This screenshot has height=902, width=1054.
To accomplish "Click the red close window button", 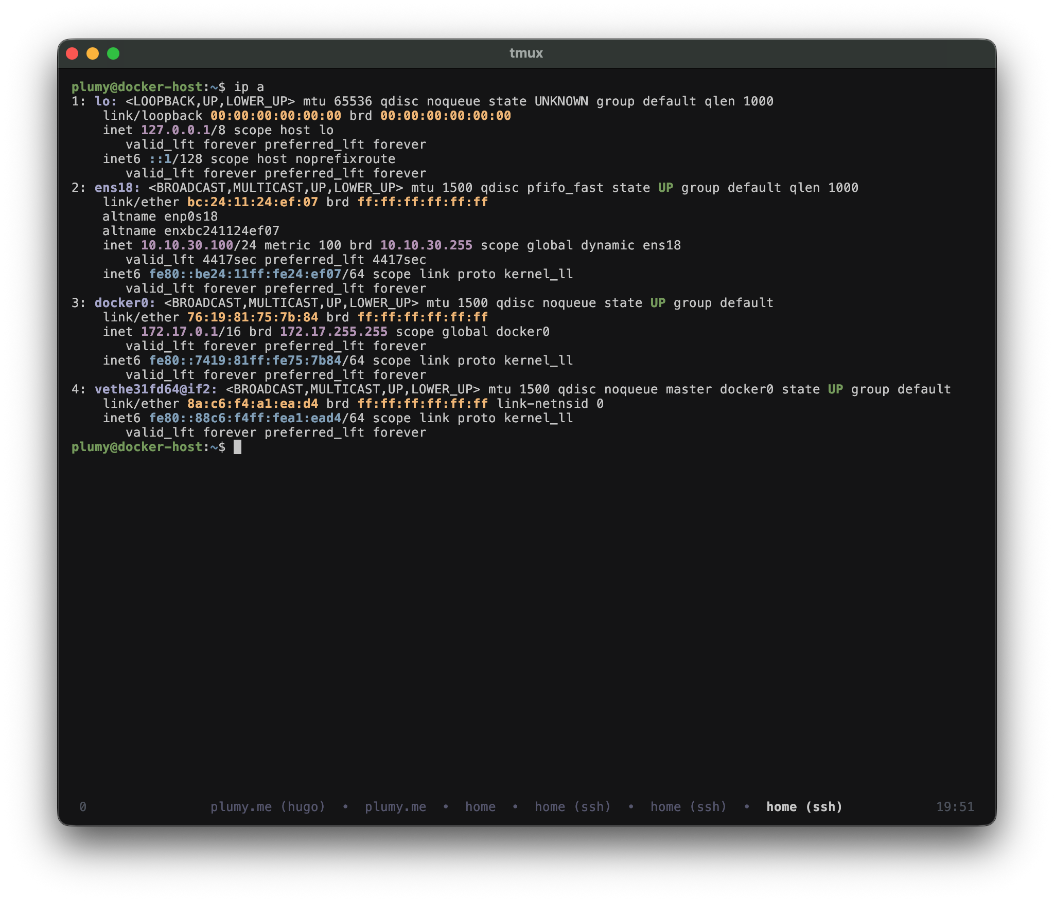I will [72, 53].
